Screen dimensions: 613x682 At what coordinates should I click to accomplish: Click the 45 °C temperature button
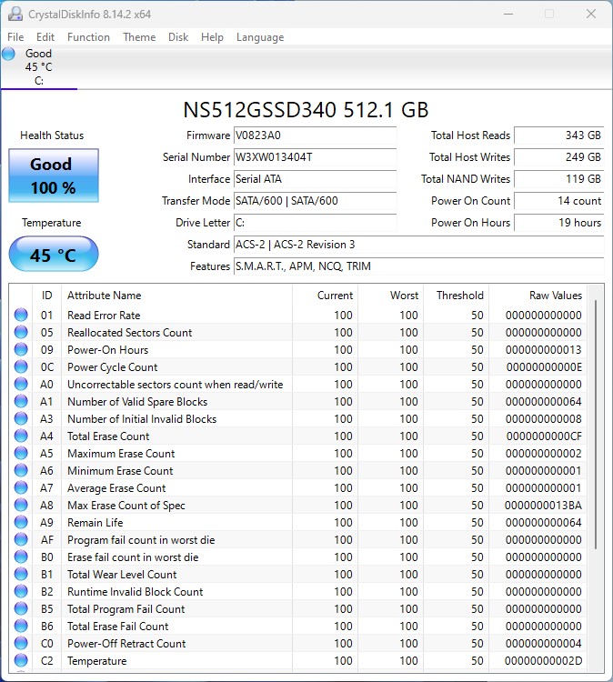point(54,255)
